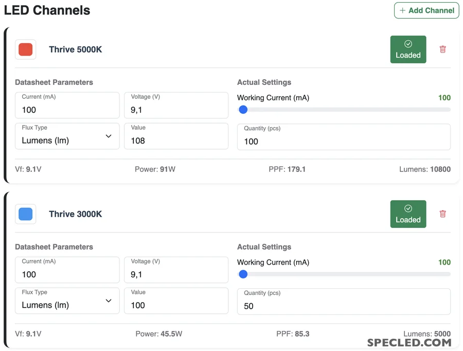Delete the Thrive 5000K channel
This screenshot has width=463, height=351.
tap(442, 49)
